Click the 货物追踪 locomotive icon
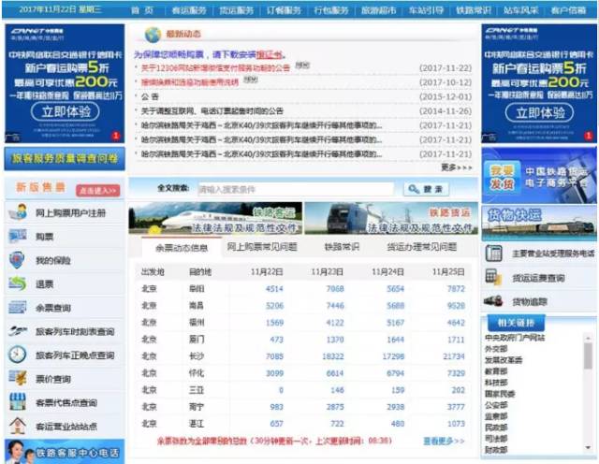The height and width of the screenshot is (464, 599). pos(493,301)
